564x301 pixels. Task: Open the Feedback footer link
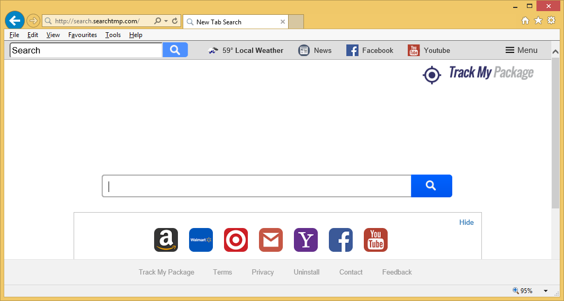(x=397, y=272)
